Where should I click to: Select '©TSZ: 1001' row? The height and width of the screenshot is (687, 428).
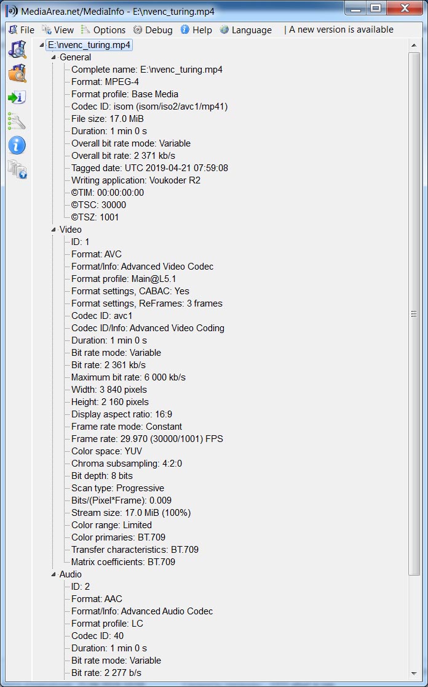click(x=95, y=217)
